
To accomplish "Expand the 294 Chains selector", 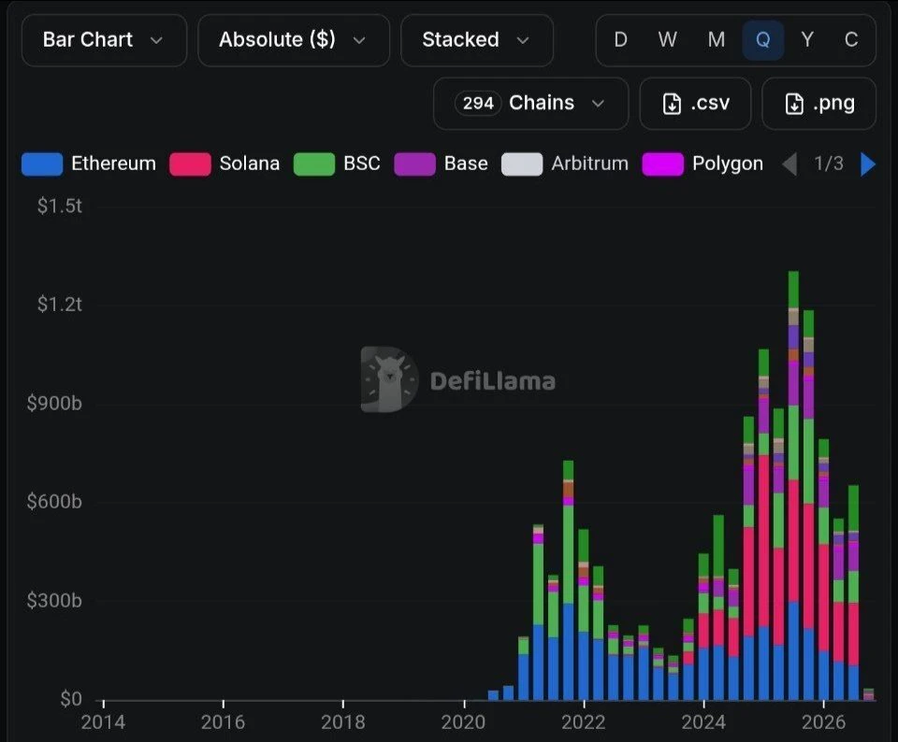I will [x=531, y=104].
